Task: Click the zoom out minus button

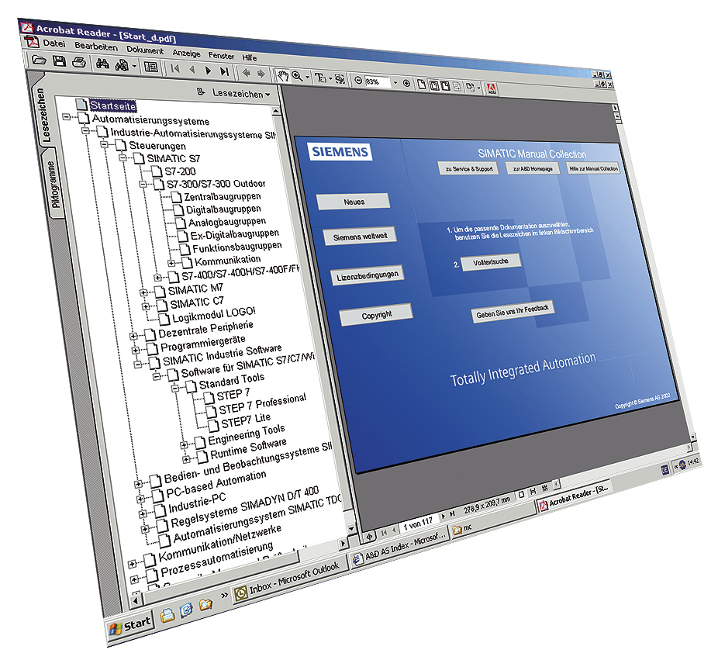Action: coord(358,81)
